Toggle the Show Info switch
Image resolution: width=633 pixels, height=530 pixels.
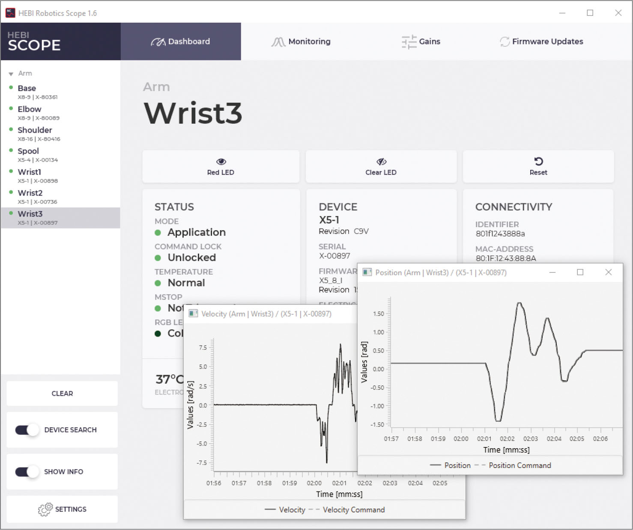[x=27, y=472]
